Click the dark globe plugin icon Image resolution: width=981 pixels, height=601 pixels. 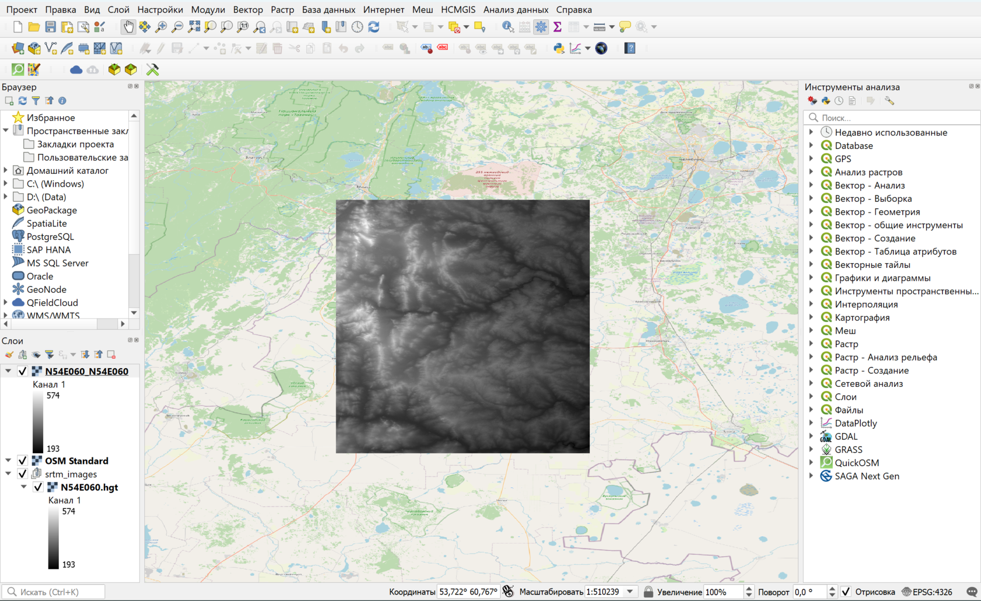click(x=601, y=48)
